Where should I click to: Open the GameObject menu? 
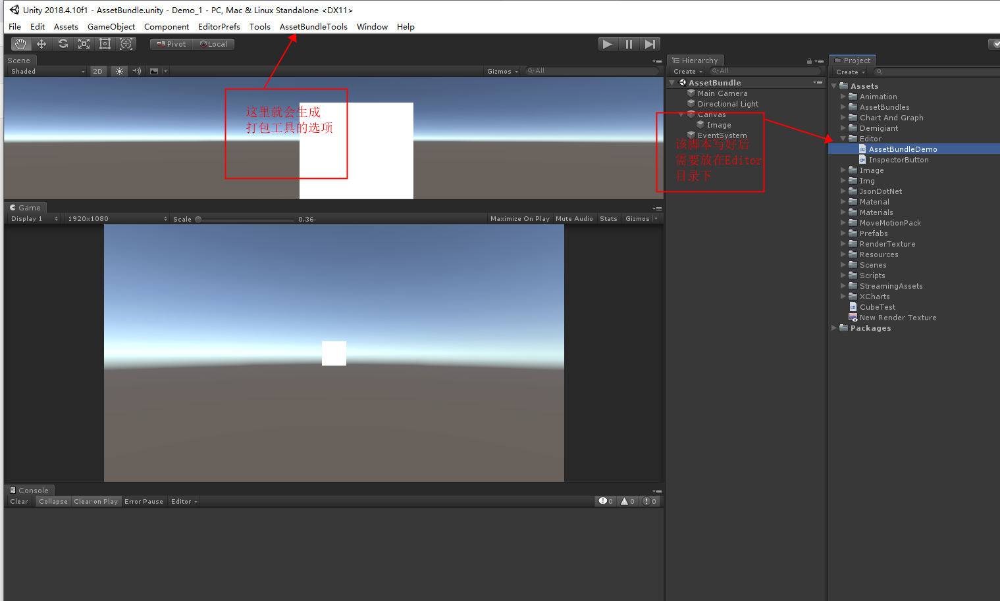111,27
